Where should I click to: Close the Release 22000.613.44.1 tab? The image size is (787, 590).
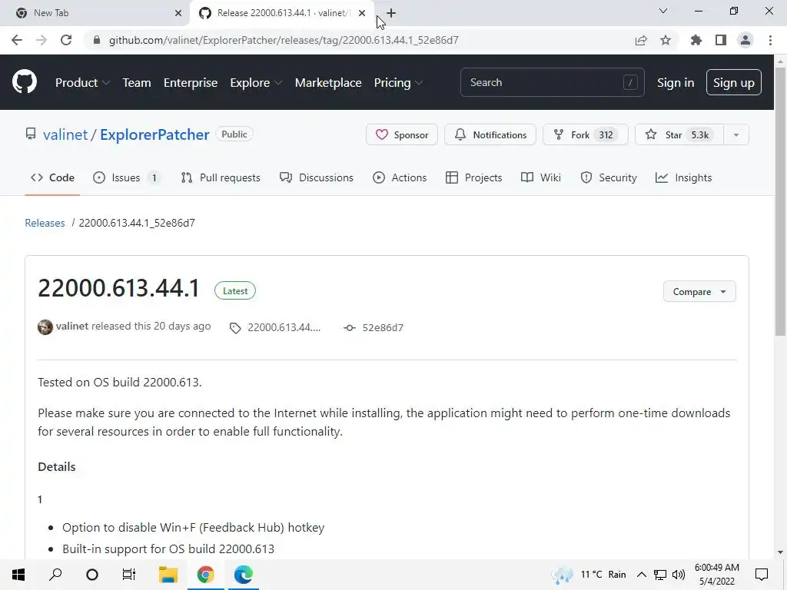362,13
